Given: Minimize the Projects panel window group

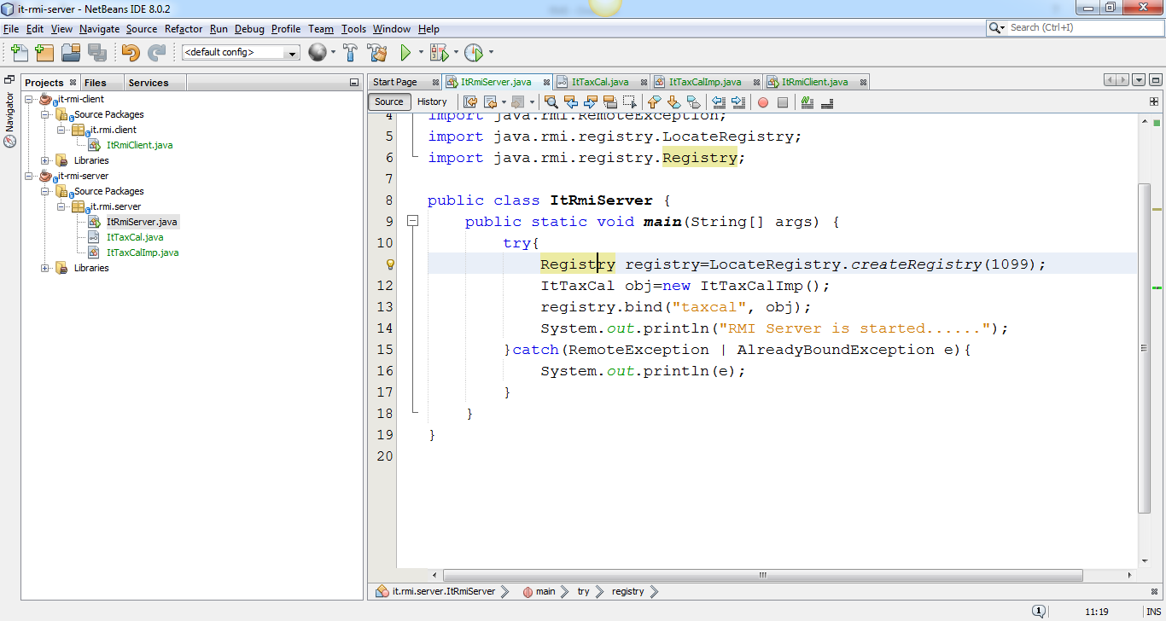Looking at the screenshot, I should coord(354,83).
